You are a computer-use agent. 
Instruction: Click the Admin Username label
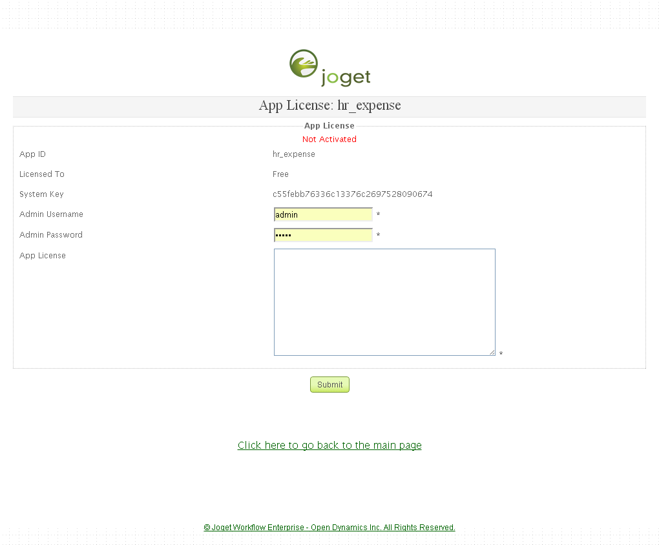click(x=51, y=214)
